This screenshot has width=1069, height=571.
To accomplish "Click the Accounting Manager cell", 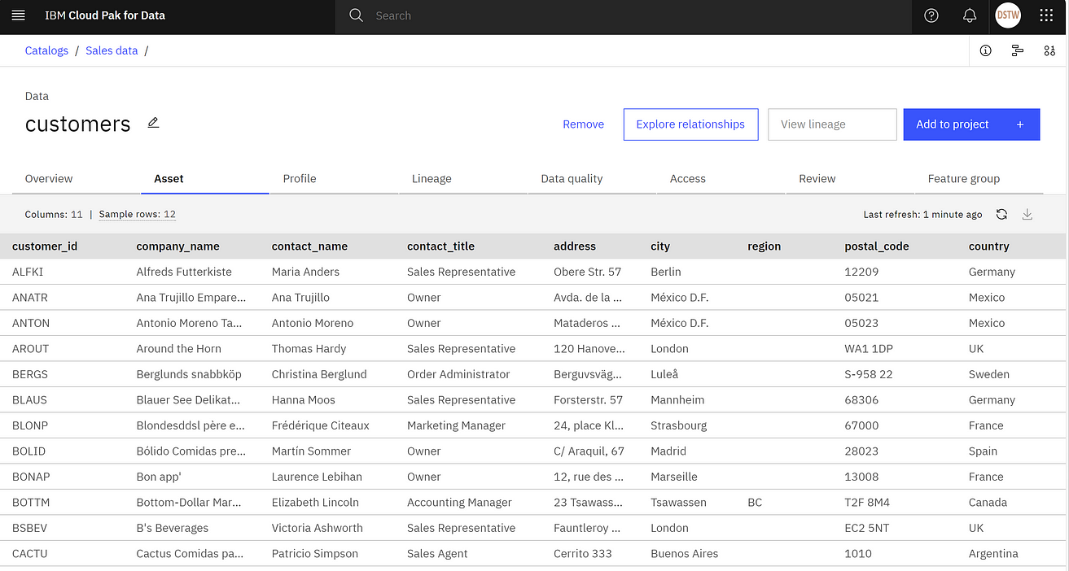I will (x=459, y=503).
